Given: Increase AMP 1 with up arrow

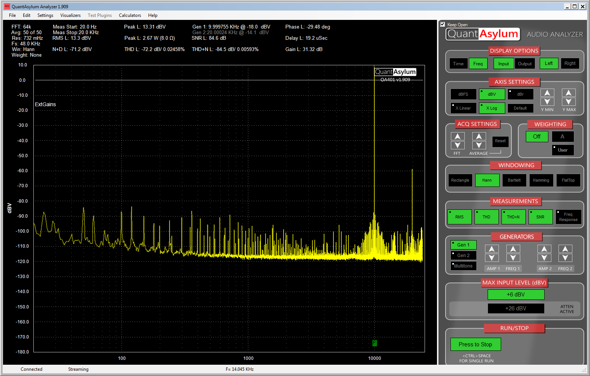Looking at the screenshot, I should pyautogui.click(x=492, y=249).
